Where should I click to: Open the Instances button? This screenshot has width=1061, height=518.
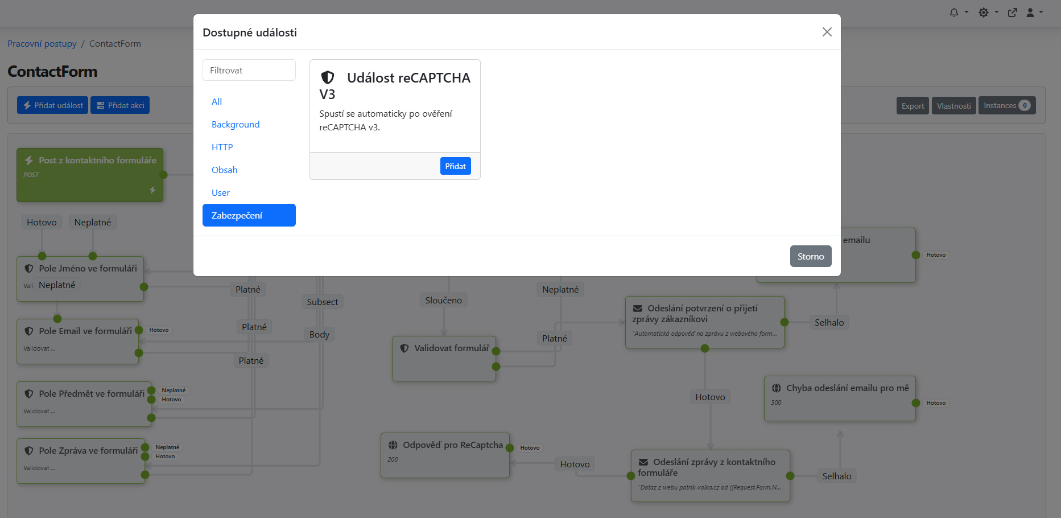[1007, 105]
